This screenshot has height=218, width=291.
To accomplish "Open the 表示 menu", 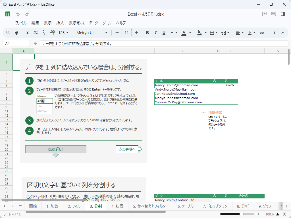I will point(47,23).
